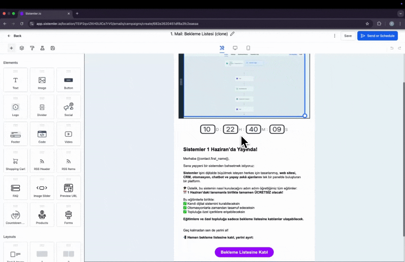
Task: Add the Text & Image layout
Action: 16,252
